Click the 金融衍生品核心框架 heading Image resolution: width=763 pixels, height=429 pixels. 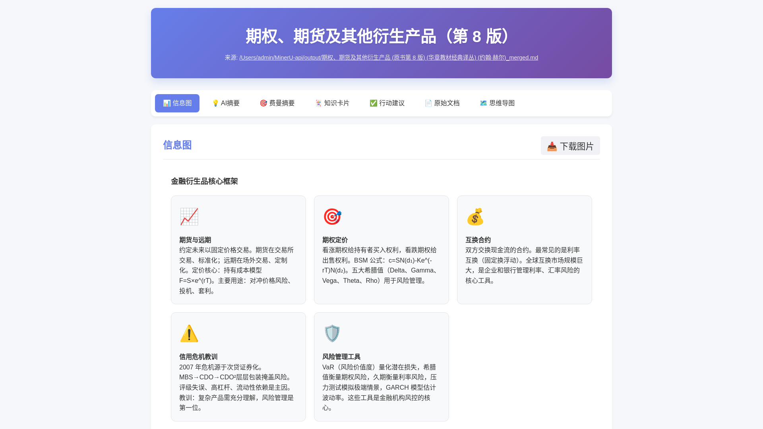coord(204,181)
